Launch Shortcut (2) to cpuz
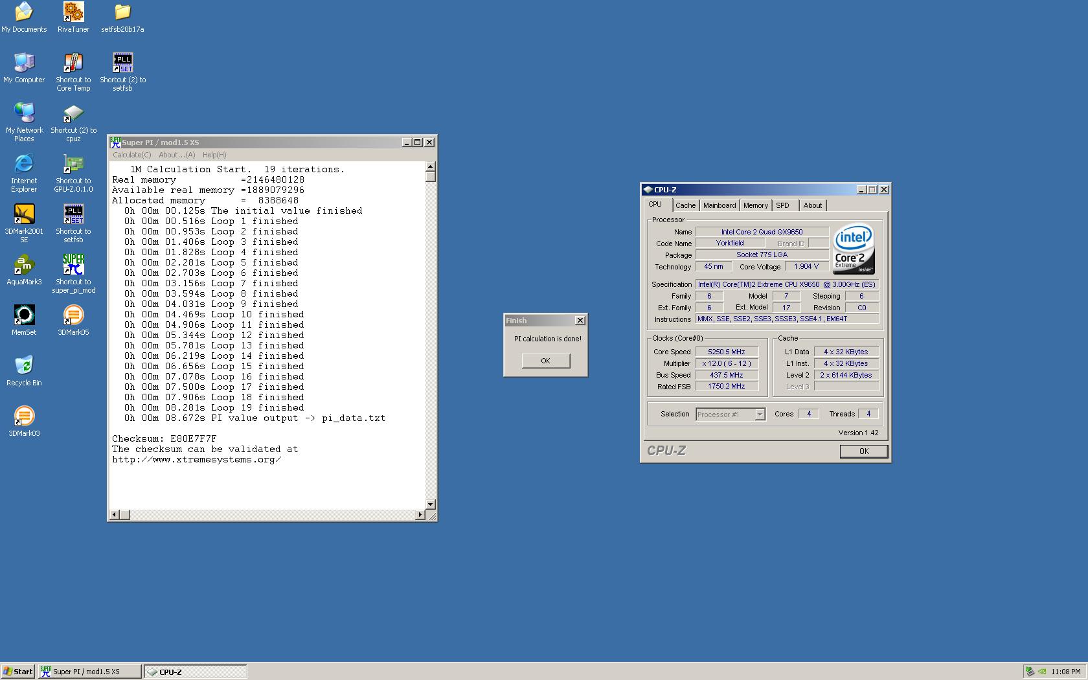 point(73,122)
